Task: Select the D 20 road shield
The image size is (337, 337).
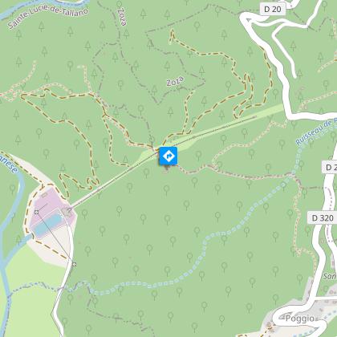Action: [273, 10]
